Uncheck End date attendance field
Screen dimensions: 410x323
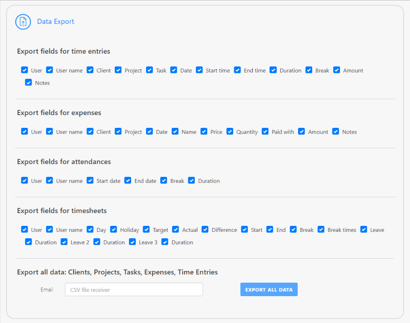pyautogui.click(x=128, y=180)
